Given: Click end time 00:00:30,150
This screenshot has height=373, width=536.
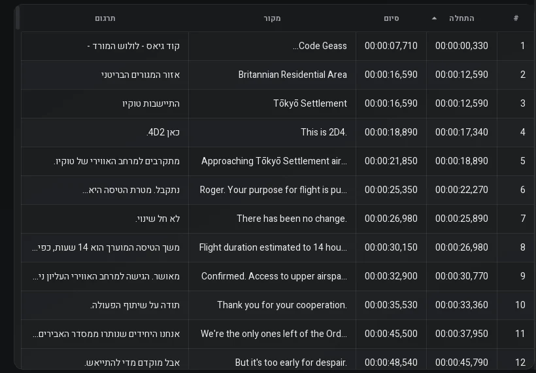Looking at the screenshot, I should pos(391,247).
